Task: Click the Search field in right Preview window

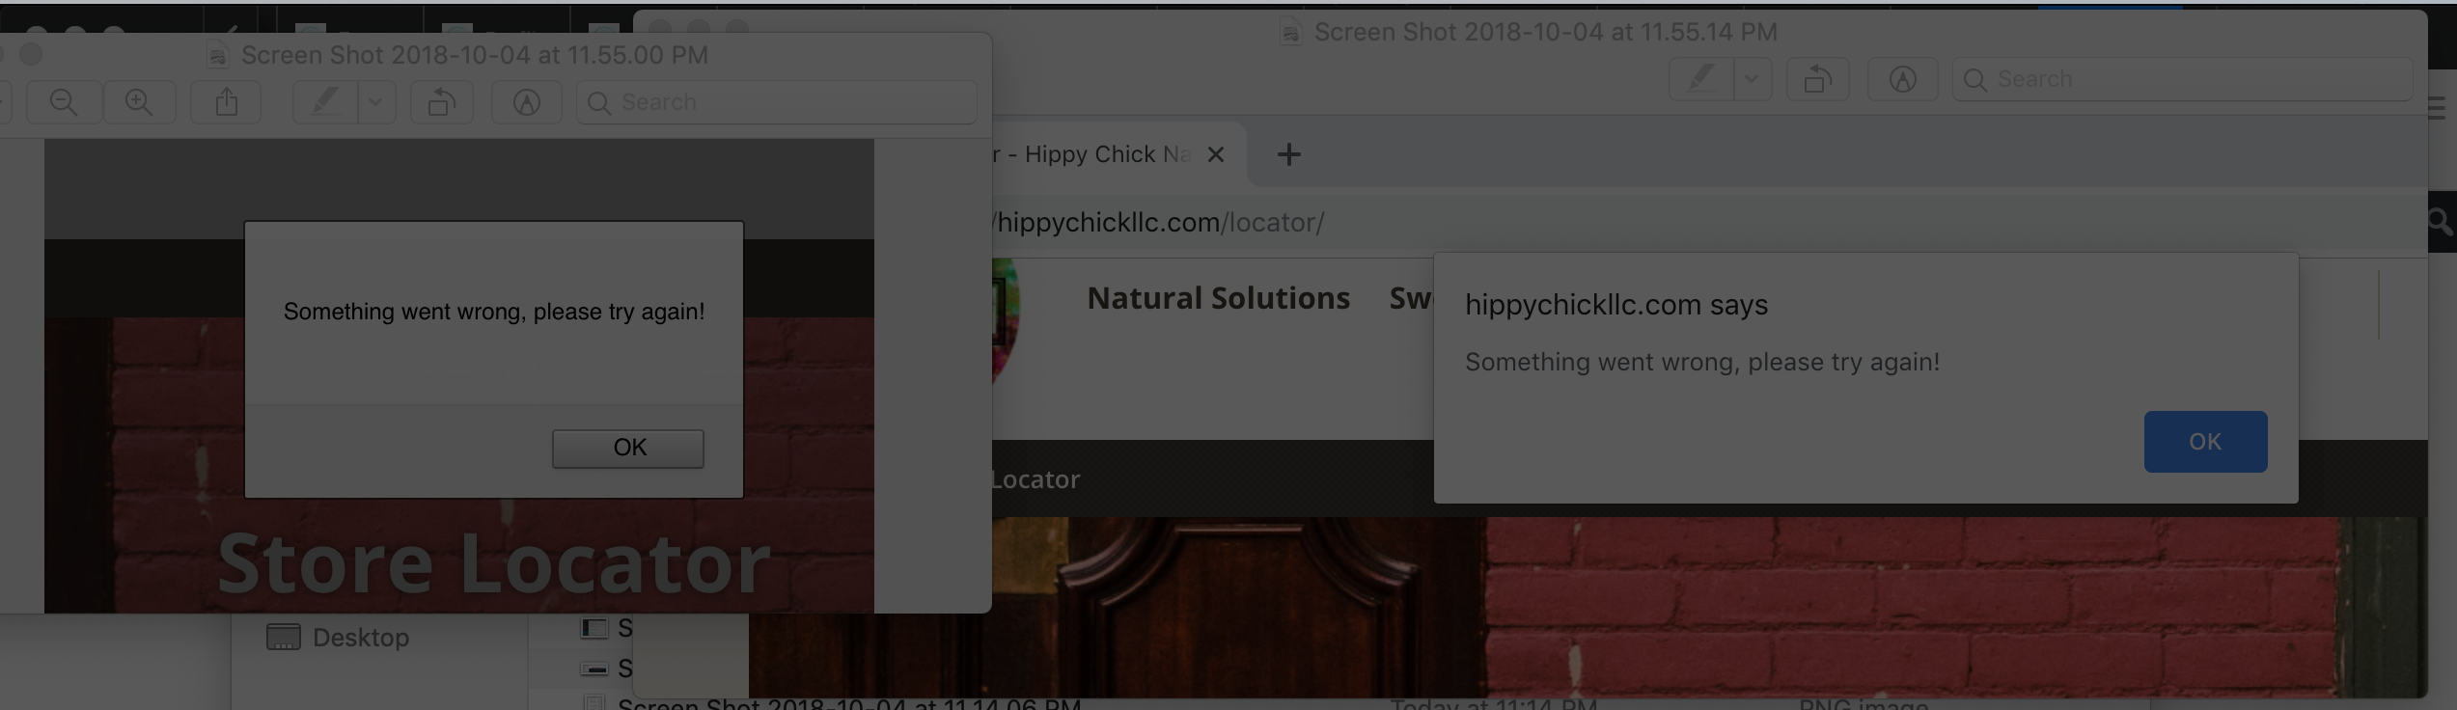Action: coord(2182,79)
